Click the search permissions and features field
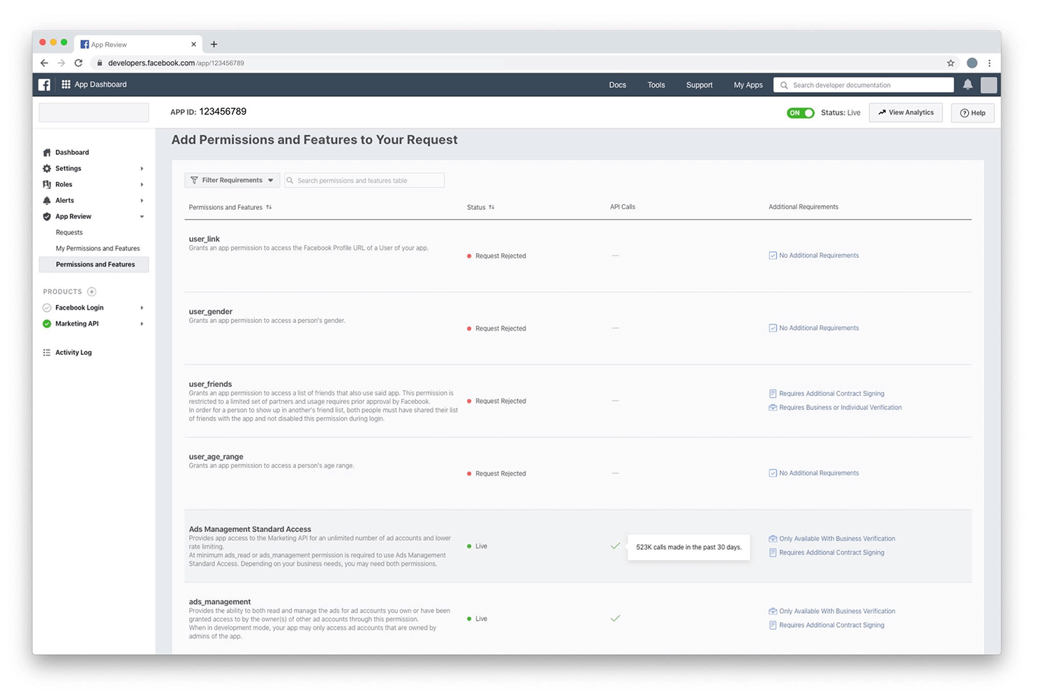1047x694 pixels. (364, 180)
